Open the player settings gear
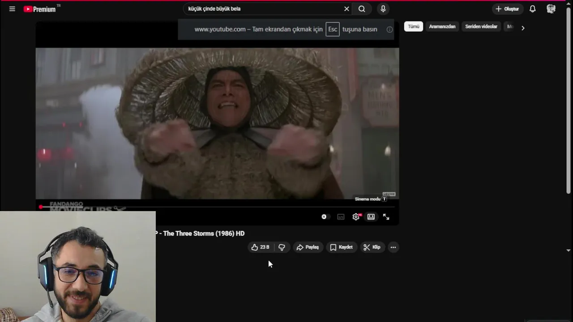This screenshot has width=573, height=322. tap(356, 217)
